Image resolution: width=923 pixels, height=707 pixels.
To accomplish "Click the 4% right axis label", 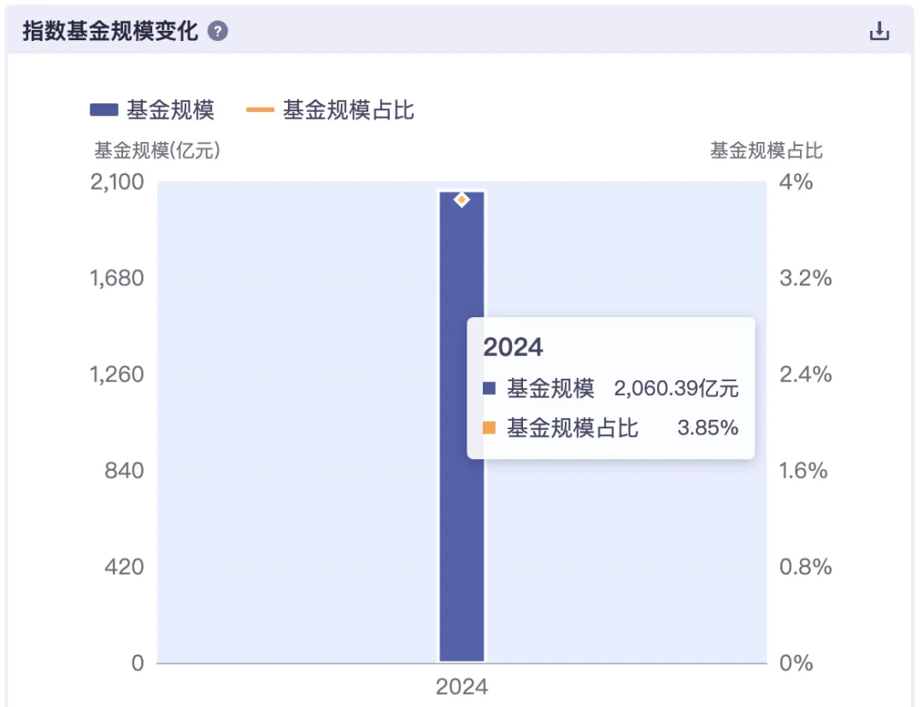I will pyautogui.click(x=795, y=182).
